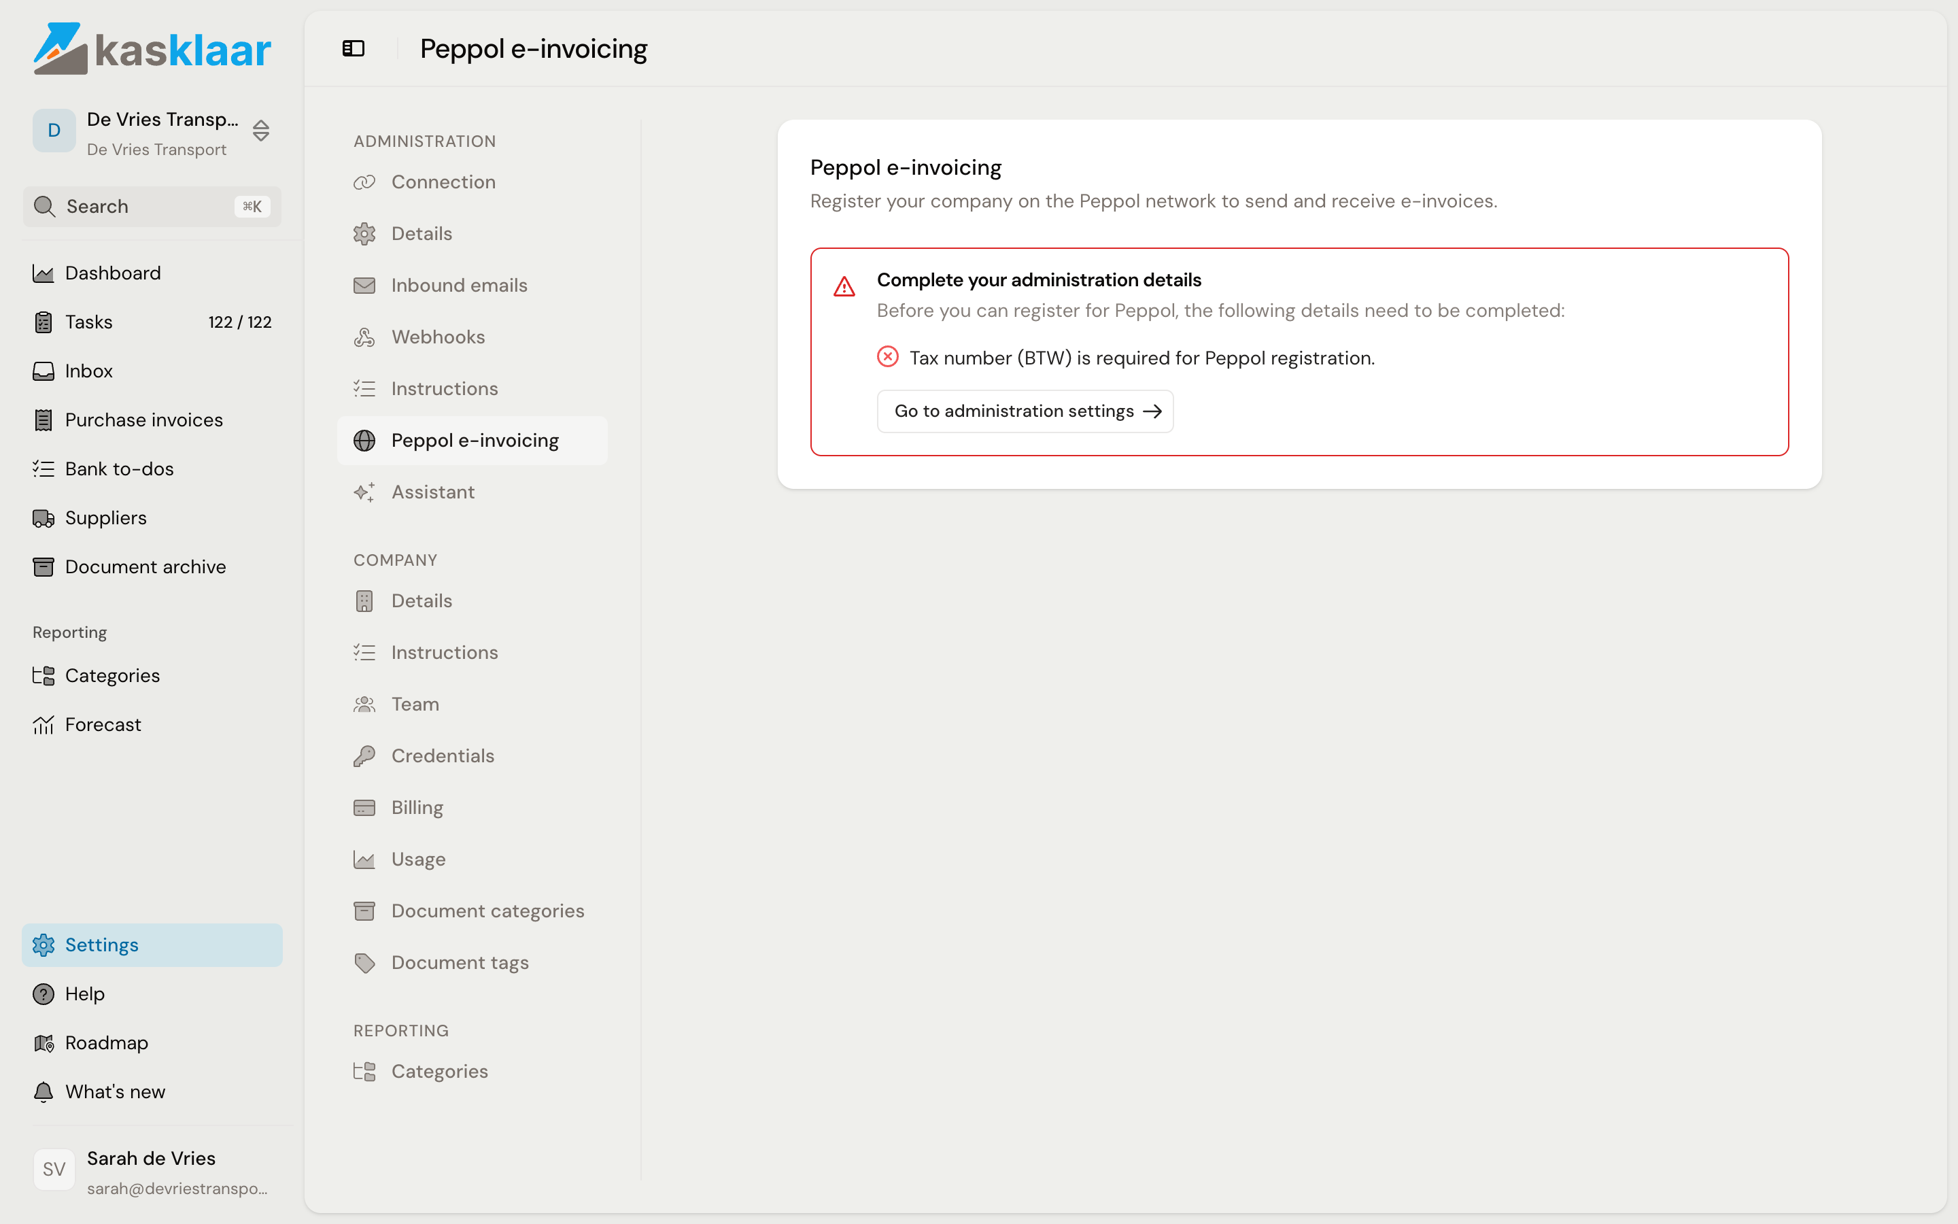Click the Credentials key icon
This screenshot has height=1224, width=1958.
[x=364, y=756]
